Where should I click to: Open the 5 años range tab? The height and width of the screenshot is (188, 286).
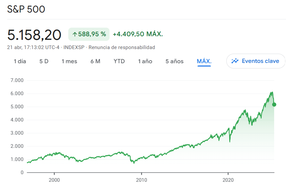point(175,61)
